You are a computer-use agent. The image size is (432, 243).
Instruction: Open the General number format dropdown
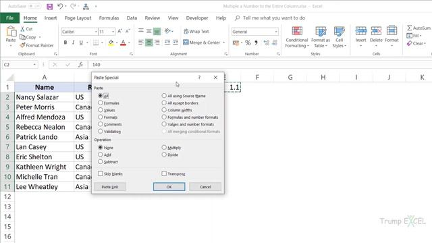[276, 32]
